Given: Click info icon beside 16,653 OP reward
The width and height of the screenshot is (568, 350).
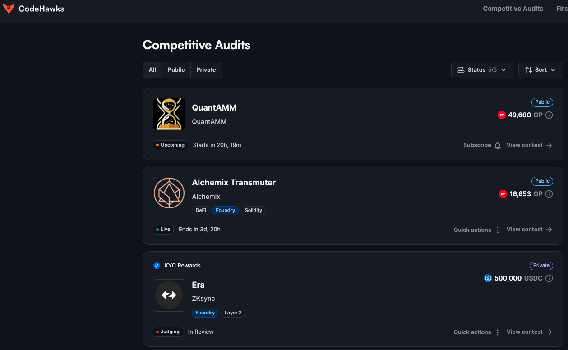Looking at the screenshot, I should 549,194.
